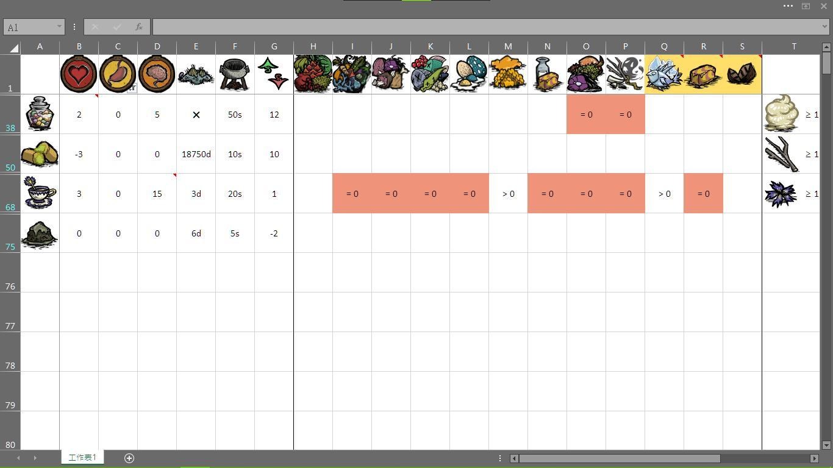
Task: Select the temperature arrows icon in column G
Action: pyautogui.click(x=274, y=73)
